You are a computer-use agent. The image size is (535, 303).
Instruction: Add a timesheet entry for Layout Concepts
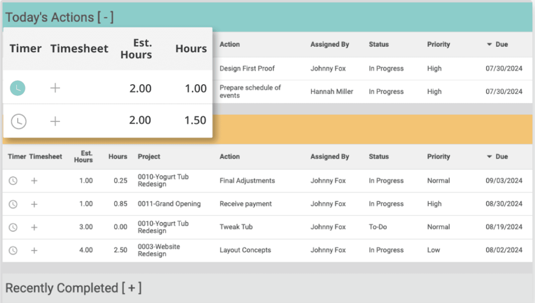click(34, 250)
